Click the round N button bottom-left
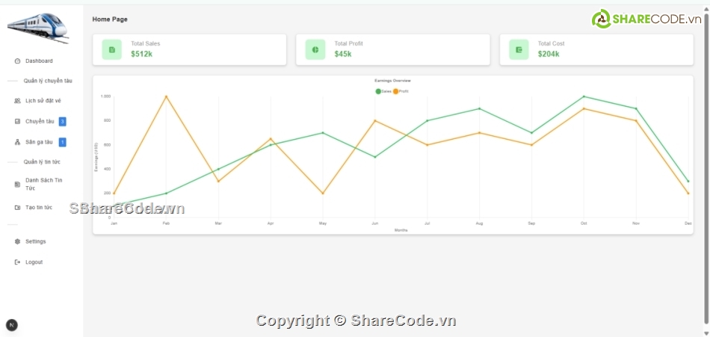Image resolution: width=710 pixels, height=337 pixels. (12, 325)
